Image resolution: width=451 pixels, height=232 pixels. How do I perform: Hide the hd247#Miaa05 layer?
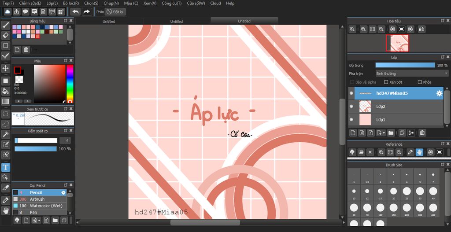click(351, 93)
